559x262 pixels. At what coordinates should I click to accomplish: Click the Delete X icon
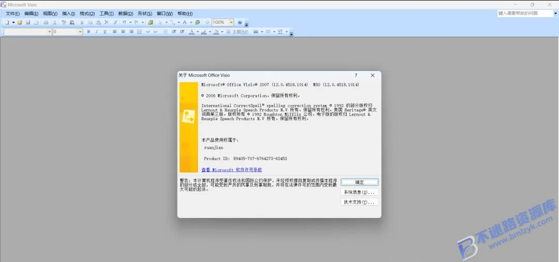click(x=106, y=22)
